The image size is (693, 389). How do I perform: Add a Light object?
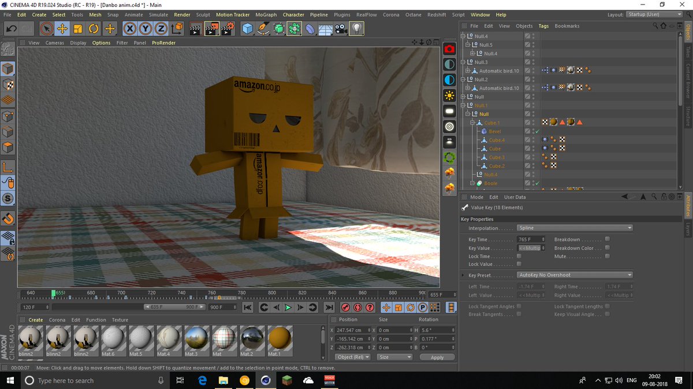(357, 28)
